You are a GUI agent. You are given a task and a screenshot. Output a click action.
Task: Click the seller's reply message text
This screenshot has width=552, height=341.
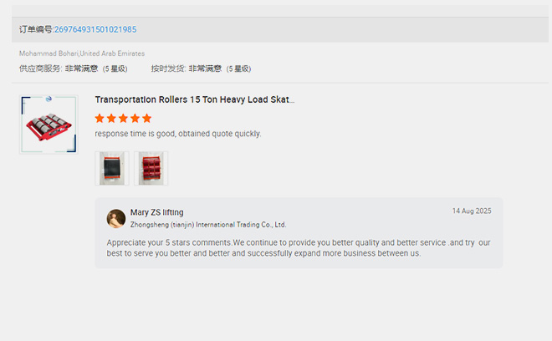pos(299,247)
